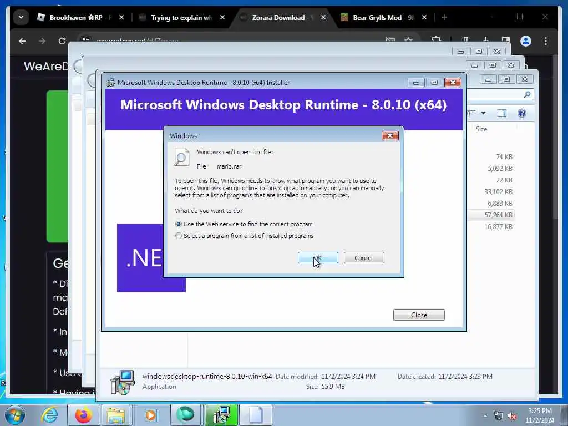Screen dimensions: 568x426
Task: Open Chrome downloads icon
Action: [x=486, y=39]
